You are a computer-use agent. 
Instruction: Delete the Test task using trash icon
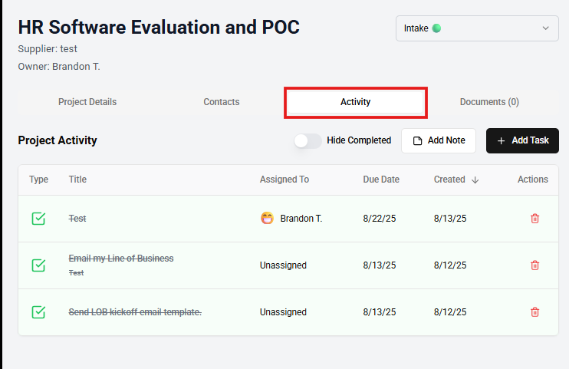[535, 219]
